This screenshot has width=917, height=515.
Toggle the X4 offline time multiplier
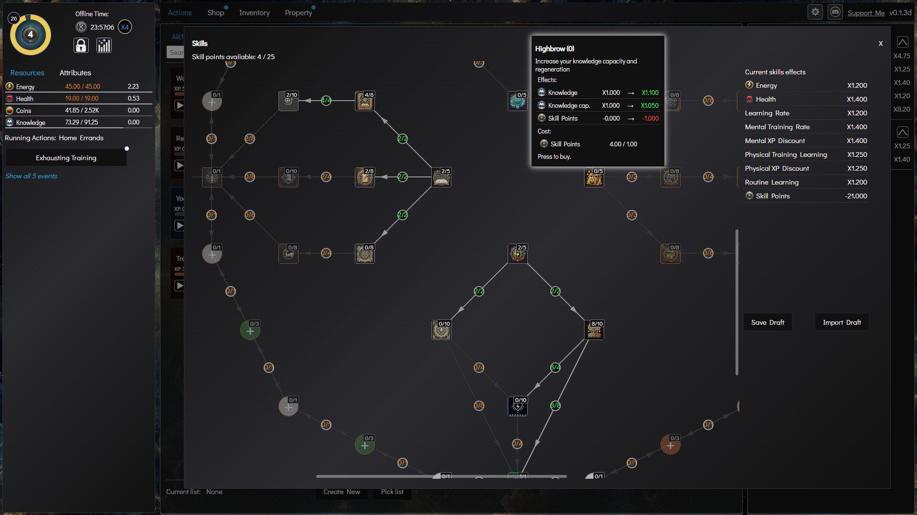[125, 27]
